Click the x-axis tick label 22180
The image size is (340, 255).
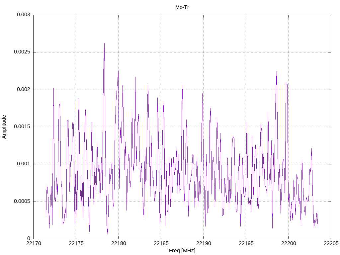(119, 243)
